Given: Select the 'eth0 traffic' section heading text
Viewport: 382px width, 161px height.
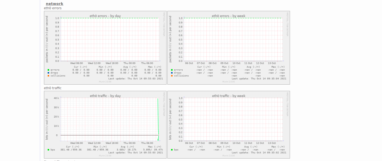Looking at the screenshot, I should pyautogui.click(x=53, y=88).
